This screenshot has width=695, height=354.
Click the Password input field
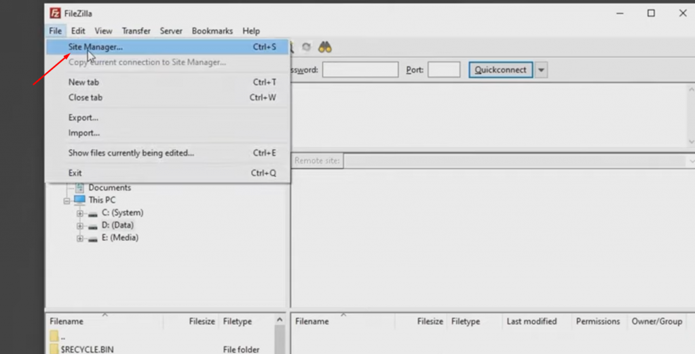[x=360, y=70]
